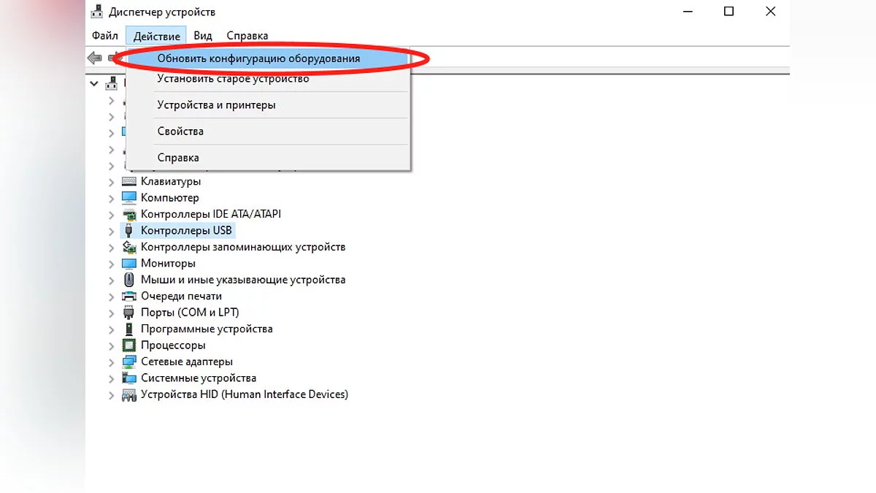Viewport: 876px width, 493px height.
Task: Expand the Мониторы node
Action: (112, 263)
